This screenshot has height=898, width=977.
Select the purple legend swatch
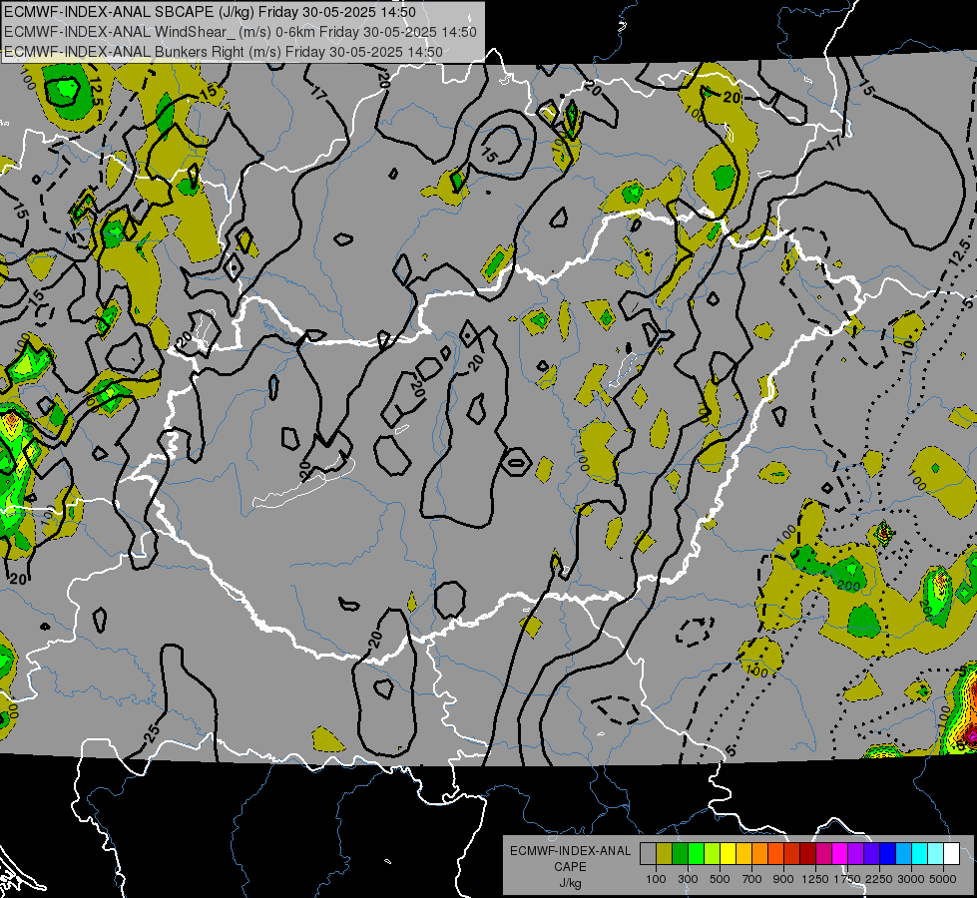tap(856, 854)
